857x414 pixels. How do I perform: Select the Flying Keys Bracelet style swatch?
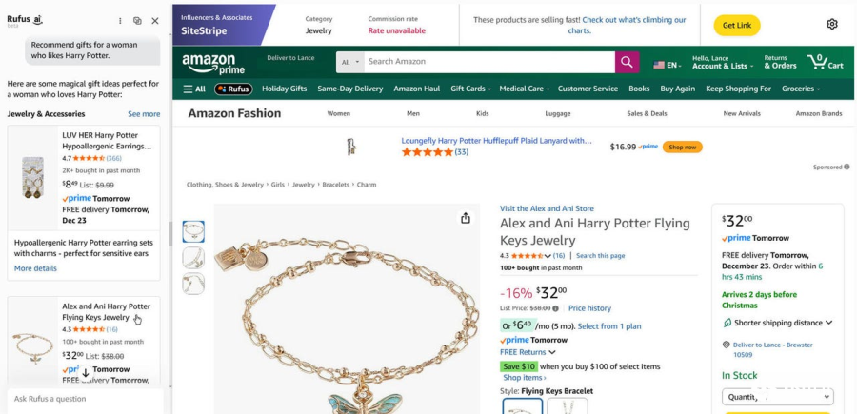coord(522,406)
